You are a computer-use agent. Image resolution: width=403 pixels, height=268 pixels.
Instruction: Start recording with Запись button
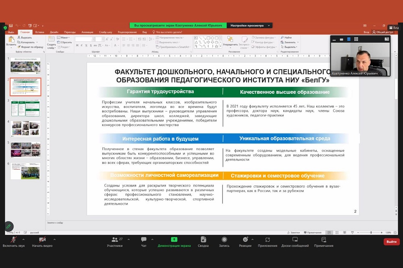pyautogui.click(x=224, y=242)
